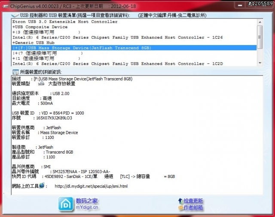Image resolution: width=275 pixels, height=217 pixels.
Task: Select the JetFlash Transcend 8GB storage device row
Action: [134, 48]
